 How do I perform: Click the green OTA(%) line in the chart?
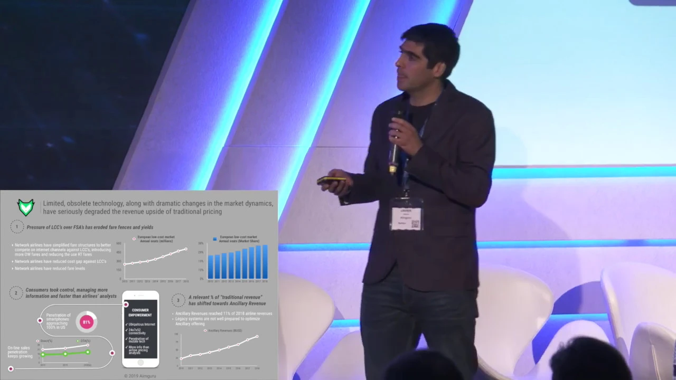[65, 354]
